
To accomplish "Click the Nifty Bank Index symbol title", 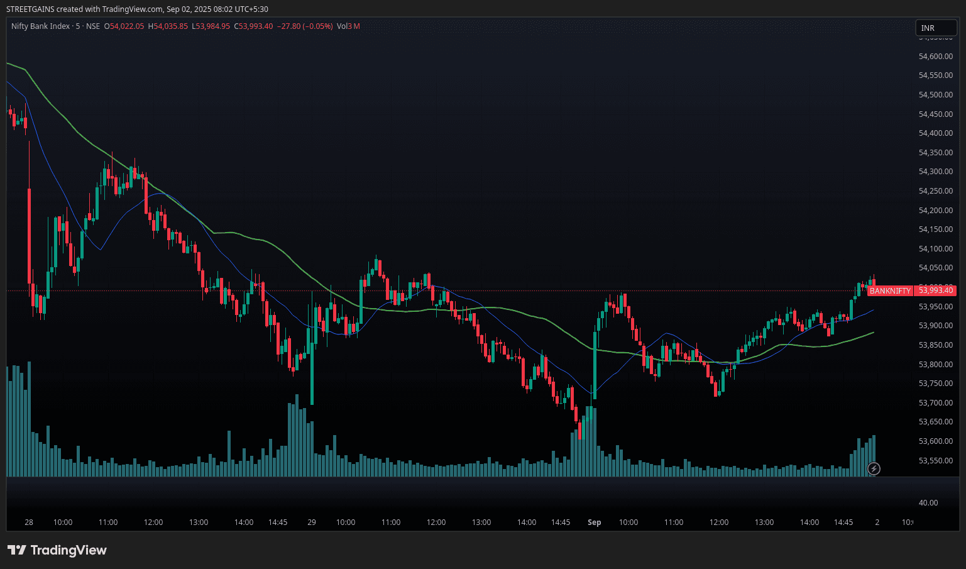I will click(x=41, y=26).
